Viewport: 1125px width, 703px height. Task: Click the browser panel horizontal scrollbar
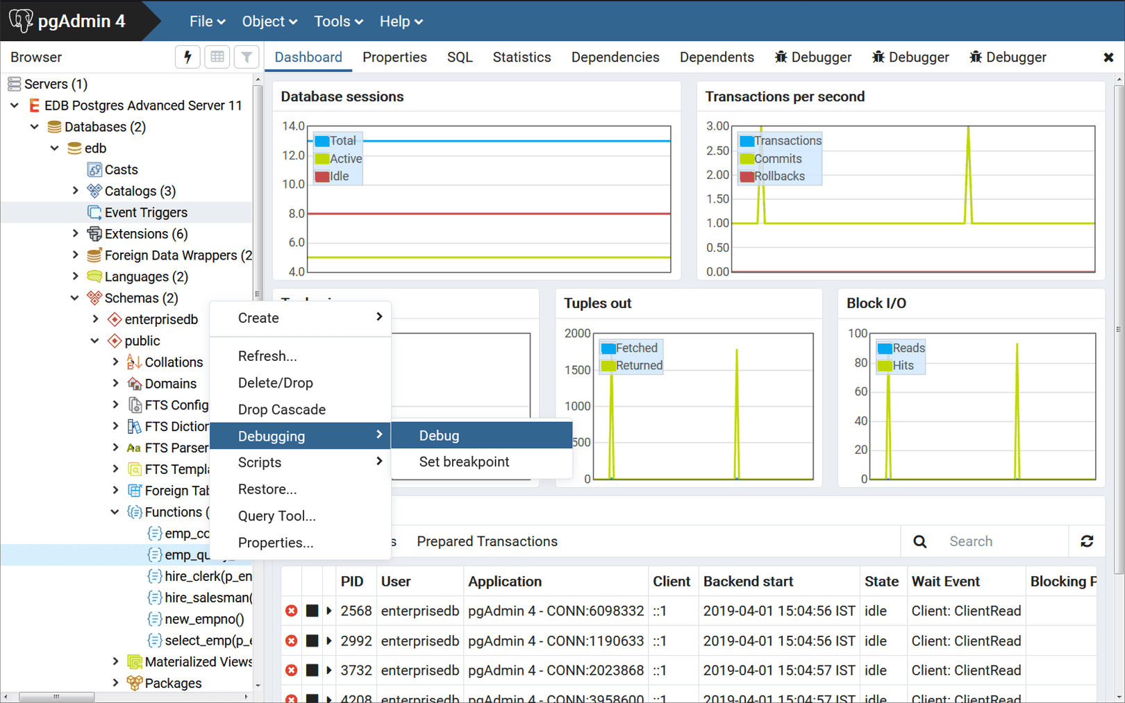point(56,696)
